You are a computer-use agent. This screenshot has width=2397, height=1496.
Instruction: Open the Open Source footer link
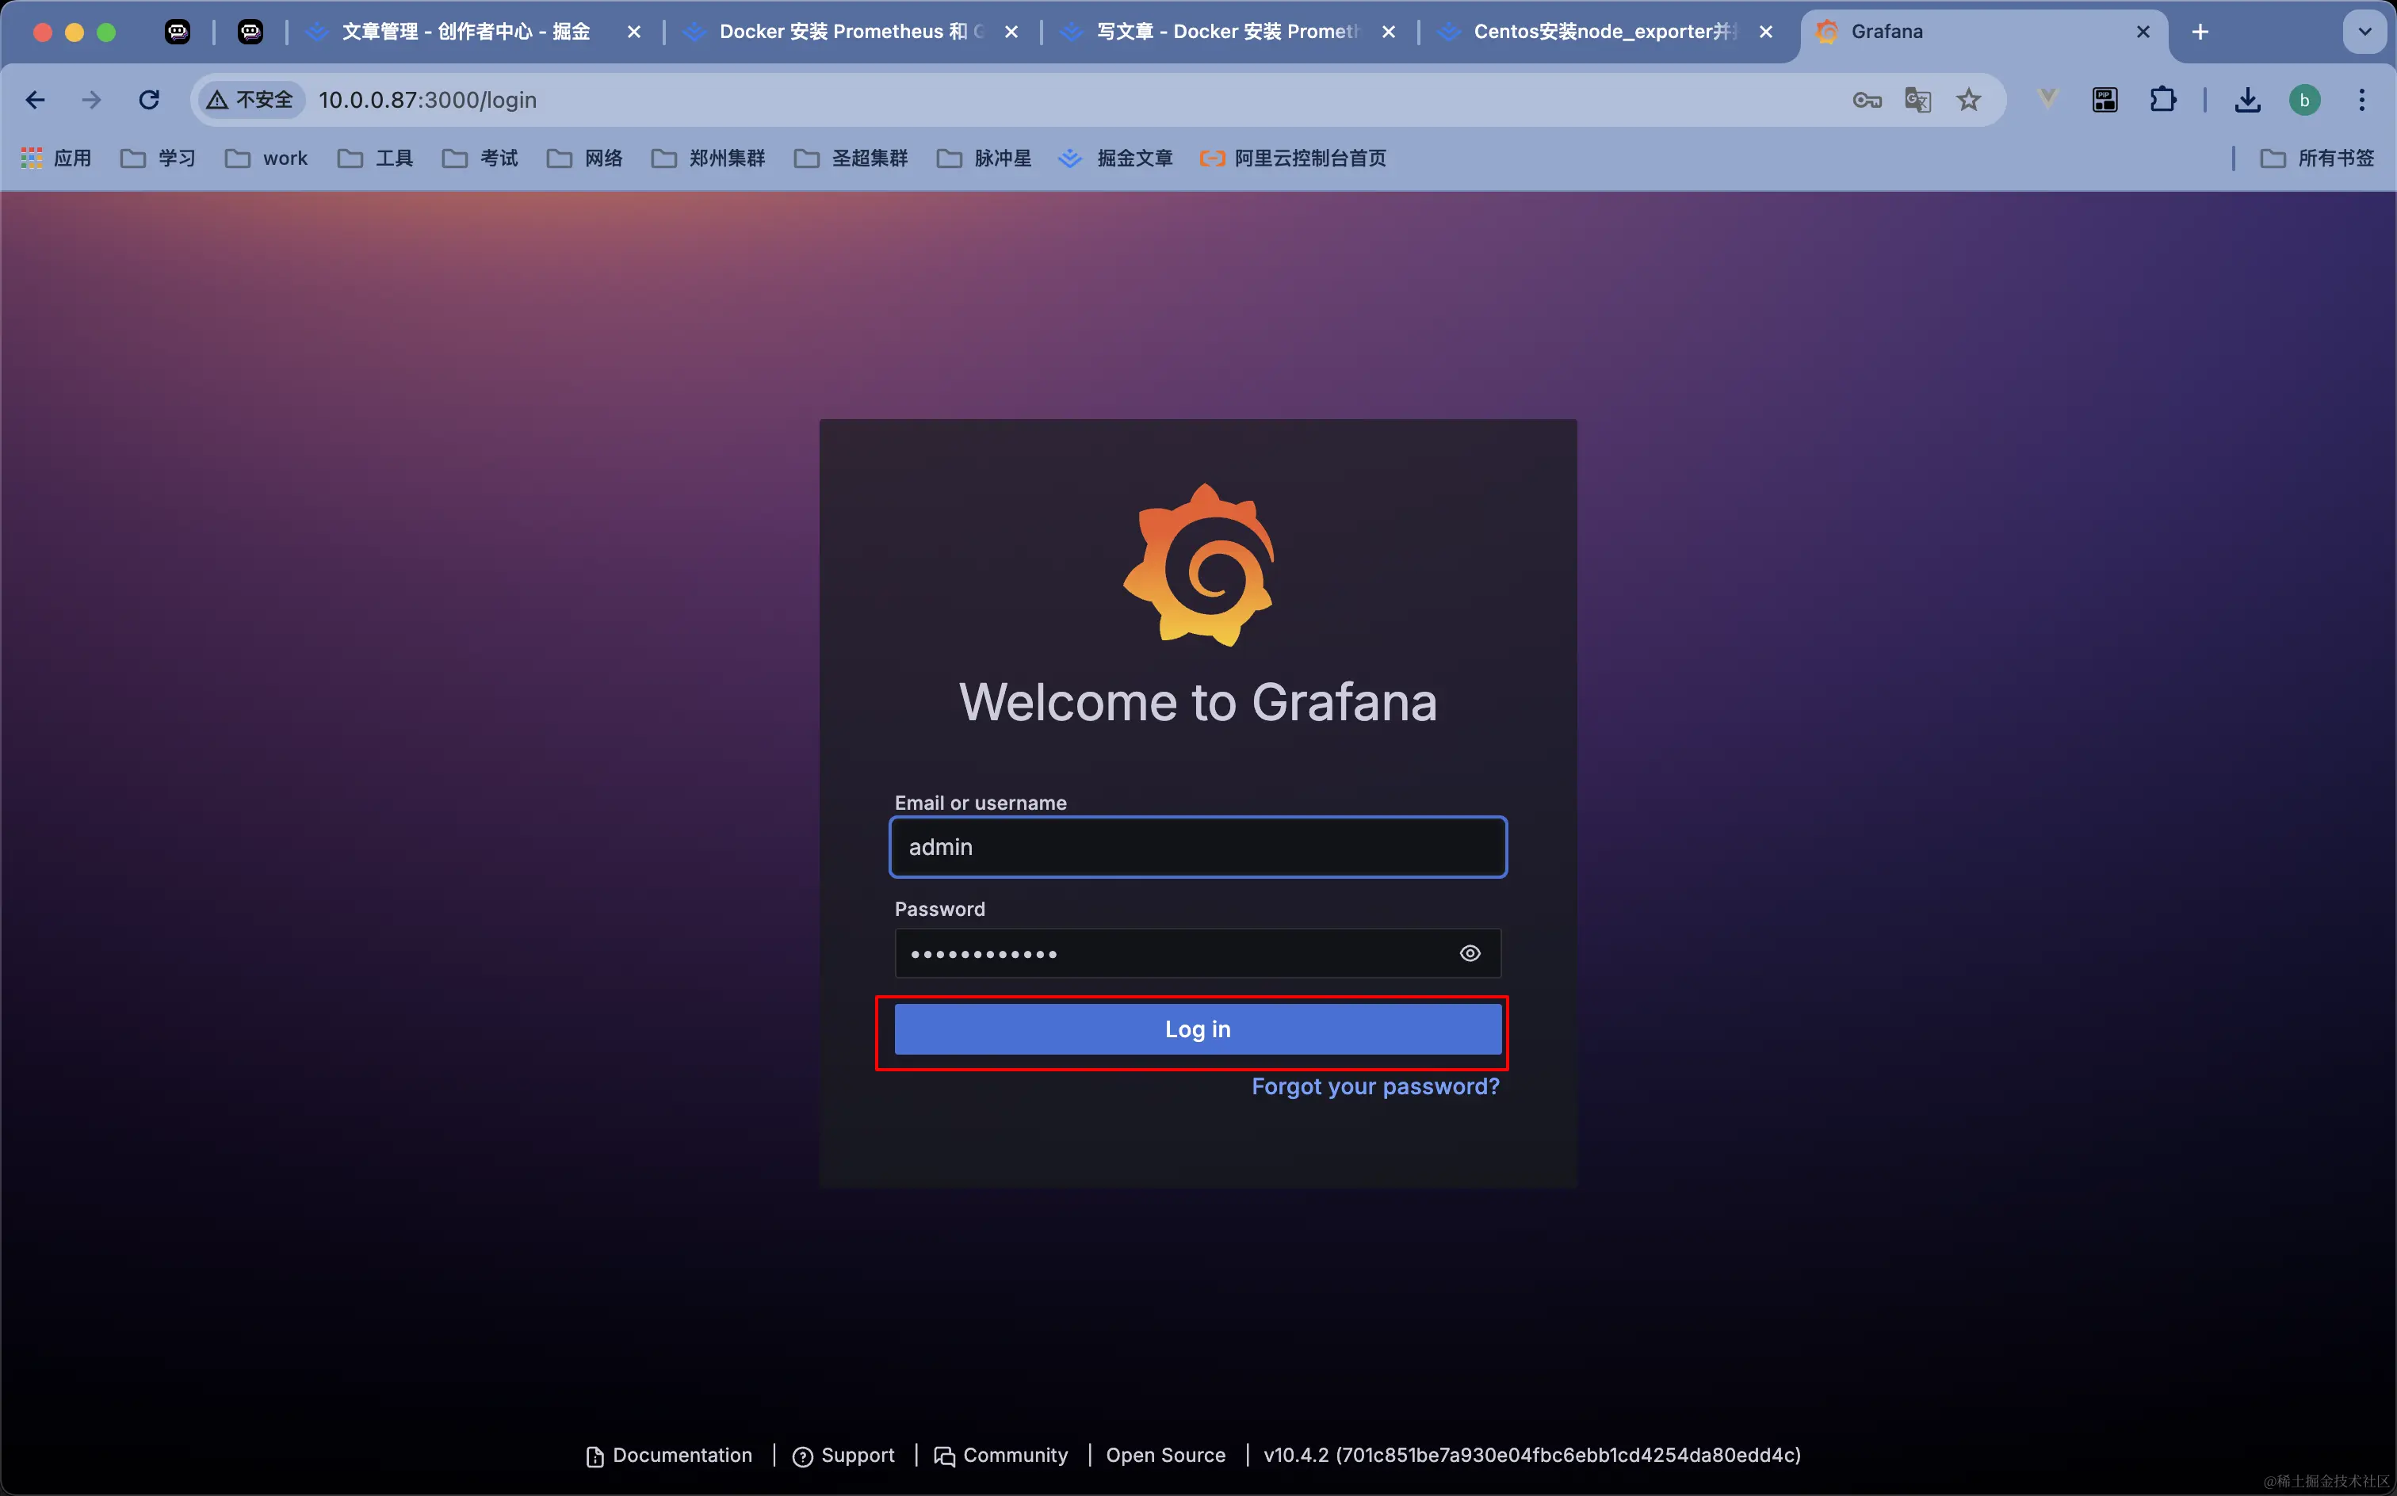click(x=1166, y=1456)
